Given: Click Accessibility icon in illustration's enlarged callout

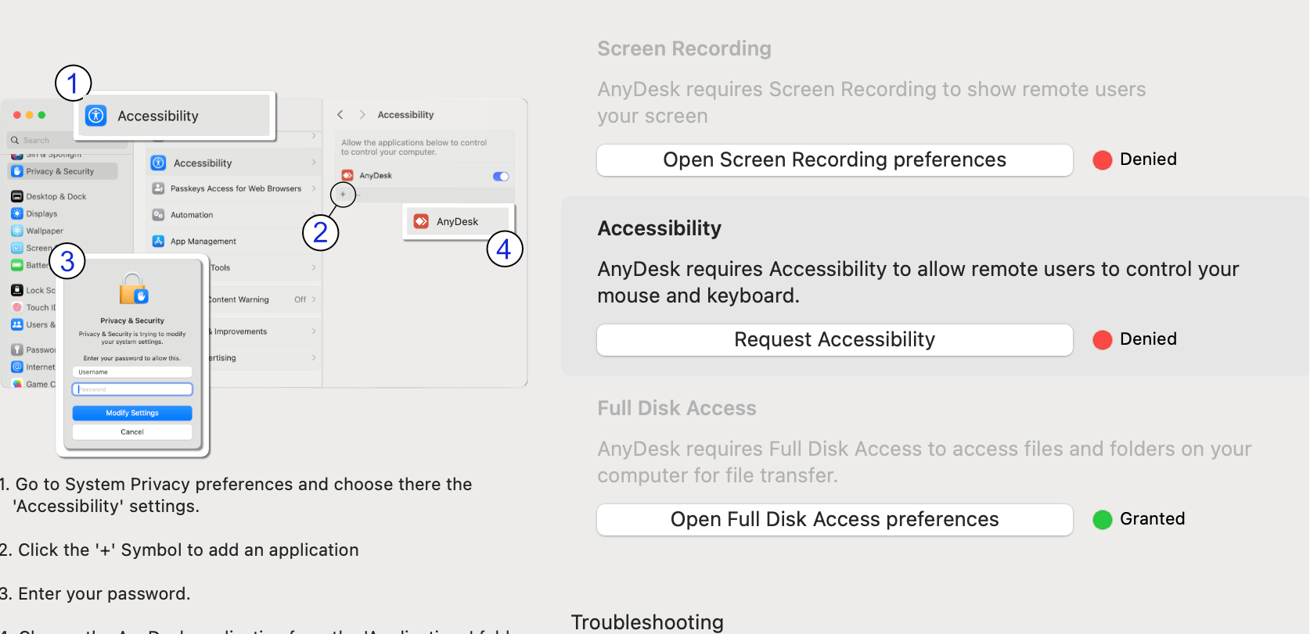Looking at the screenshot, I should coord(96,116).
